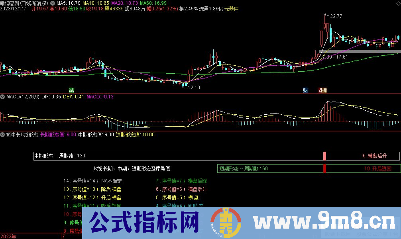Click 短期形态值: 10.00 readout
This screenshot has width=401, height=239.
click(135, 135)
